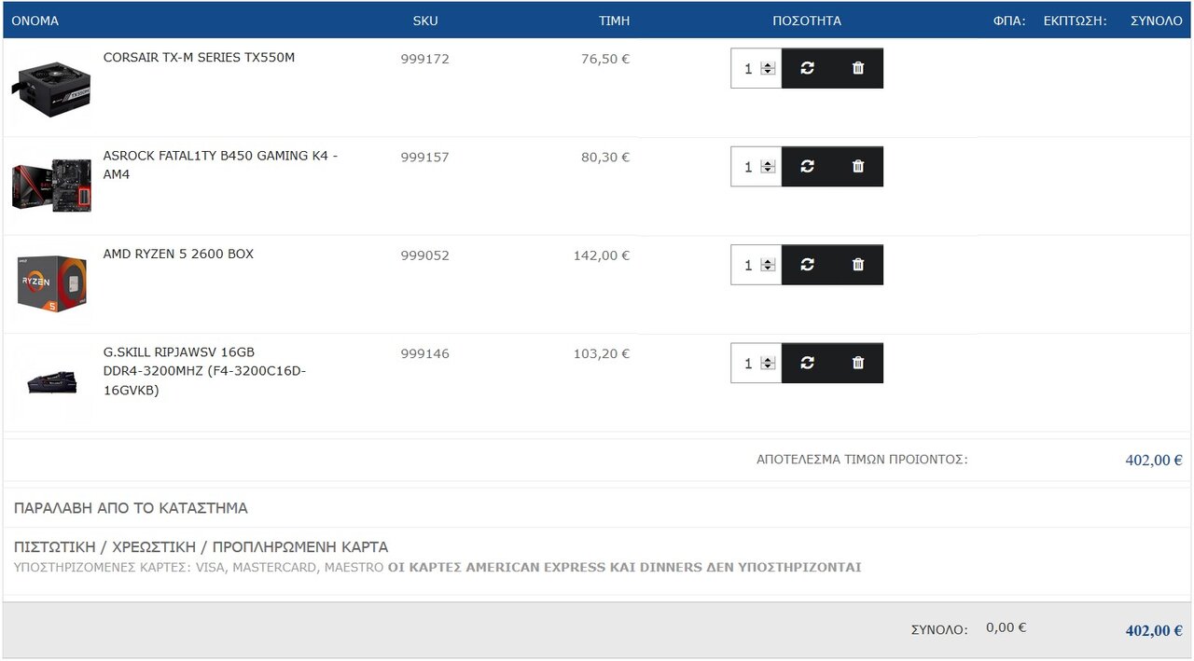
Task: Refresh quantity for G.Skill RipjawsV 16GB
Action: click(x=807, y=363)
